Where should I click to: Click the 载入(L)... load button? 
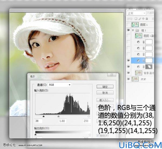click(x=105, y=100)
